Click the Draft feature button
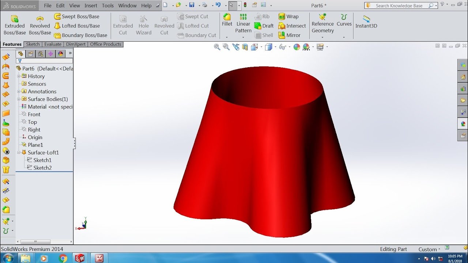 (x=263, y=26)
